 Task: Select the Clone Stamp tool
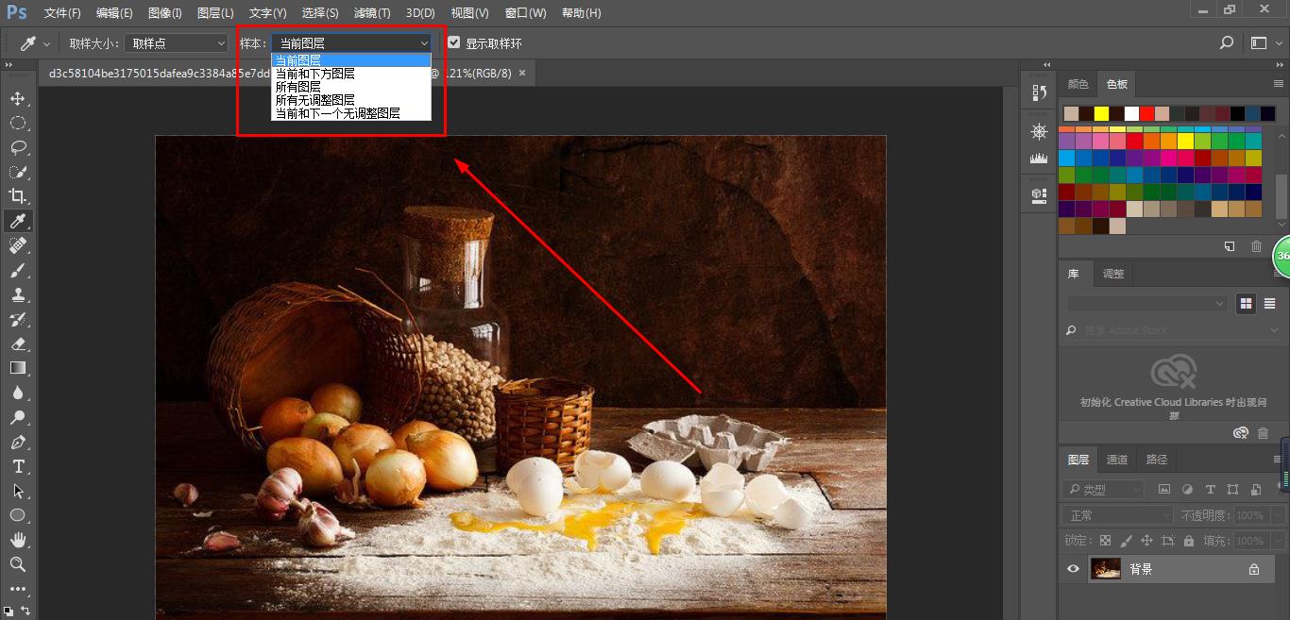tap(17, 294)
